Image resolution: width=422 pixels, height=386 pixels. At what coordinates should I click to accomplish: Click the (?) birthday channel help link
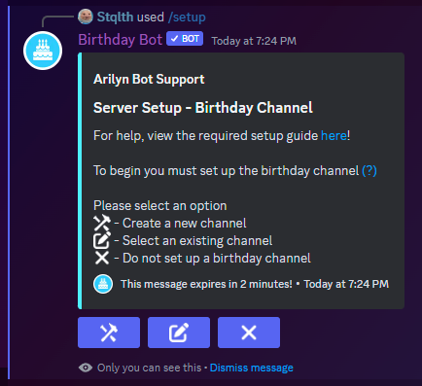[x=369, y=170]
